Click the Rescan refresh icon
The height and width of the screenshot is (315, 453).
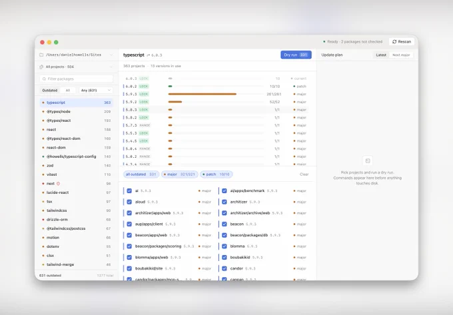tap(394, 42)
